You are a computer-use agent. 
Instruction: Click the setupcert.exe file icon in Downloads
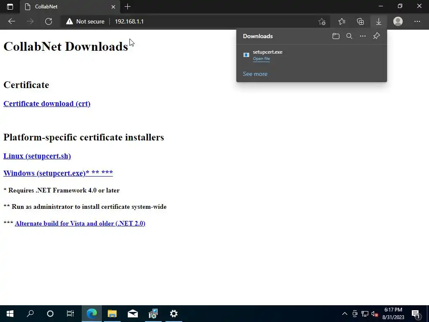pyautogui.click(x=246, y=55)
